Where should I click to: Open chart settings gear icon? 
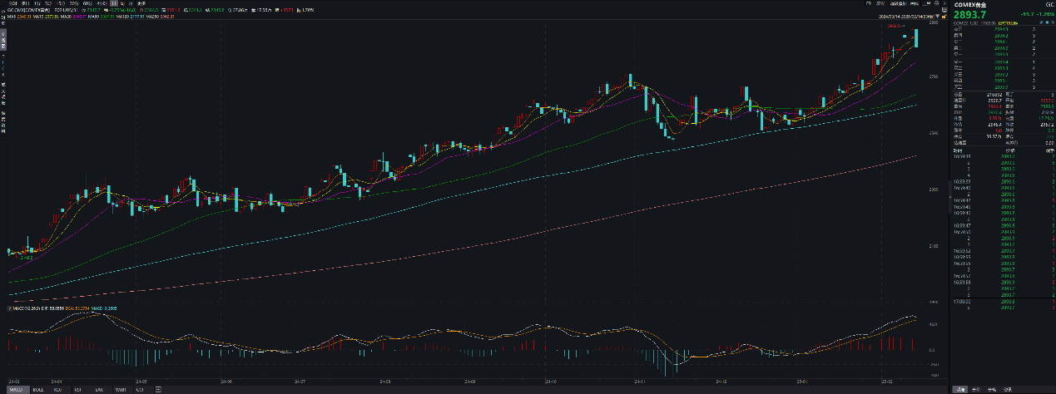936,3
